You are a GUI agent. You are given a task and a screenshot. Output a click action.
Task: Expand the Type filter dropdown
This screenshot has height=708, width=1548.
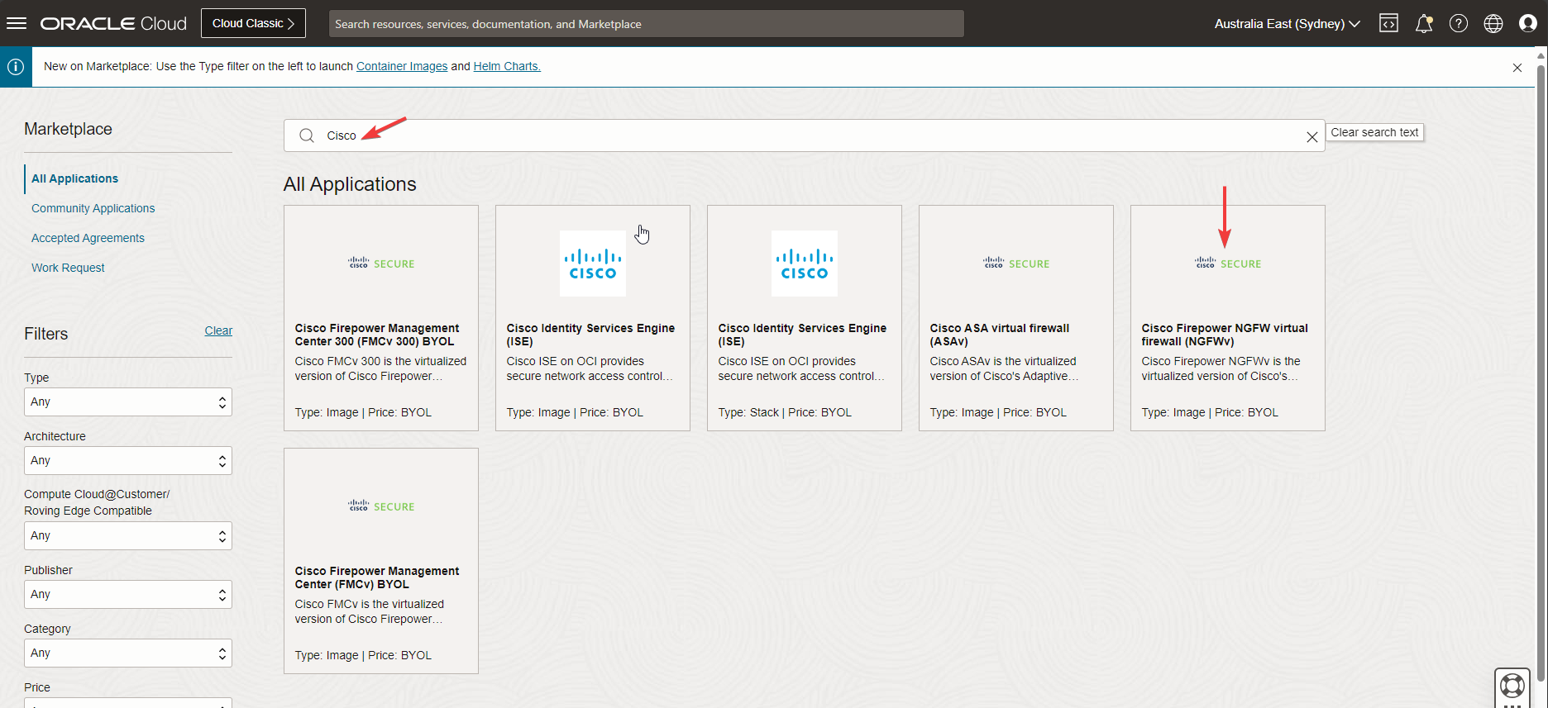pos(127,402)
